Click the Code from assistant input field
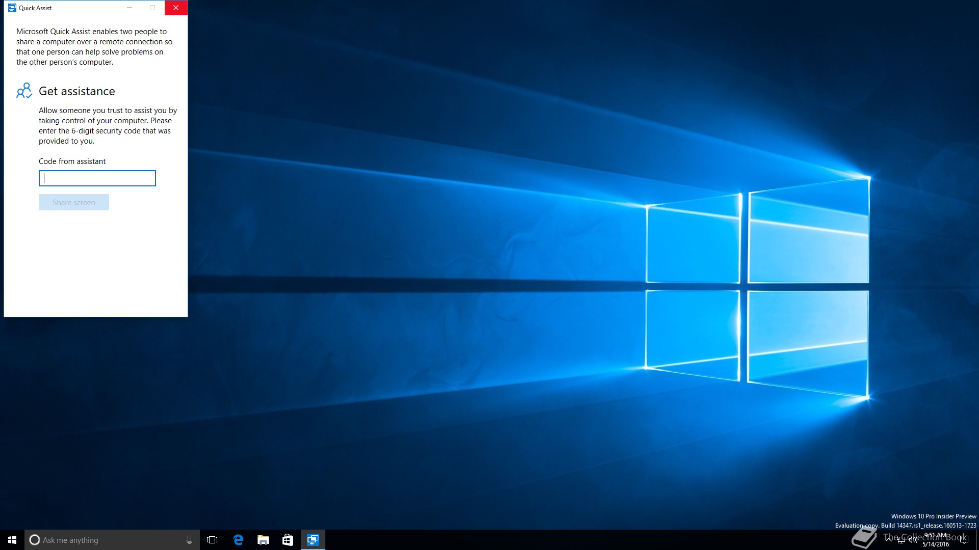The height and width of the screenshot is (550, 979). pos(97,178)
